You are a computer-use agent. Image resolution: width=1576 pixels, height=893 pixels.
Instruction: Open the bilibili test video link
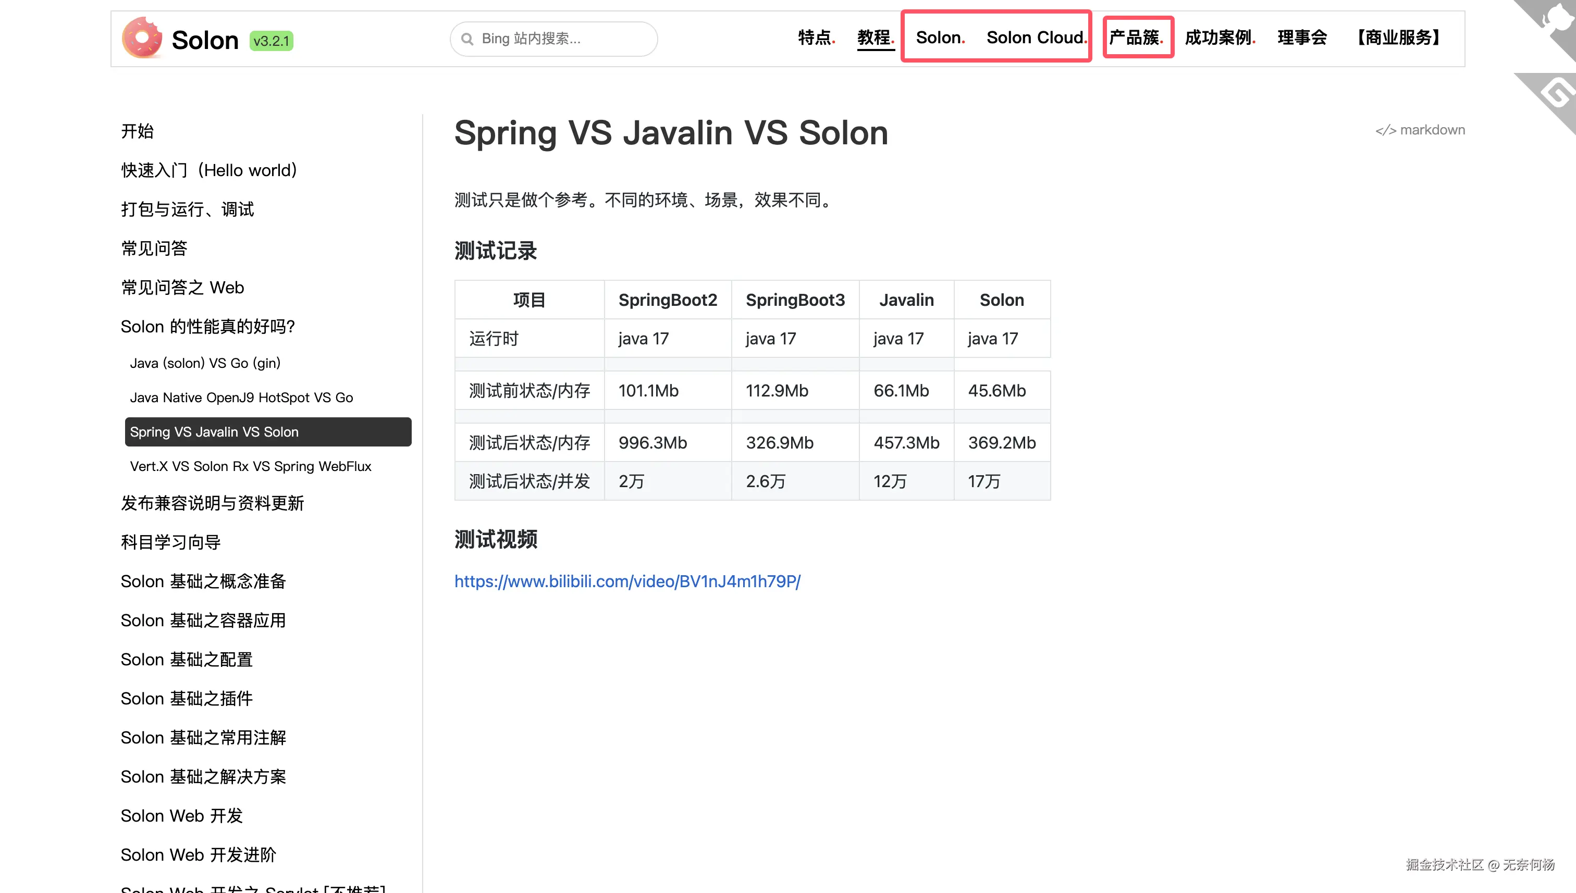(x=627, y=581)
